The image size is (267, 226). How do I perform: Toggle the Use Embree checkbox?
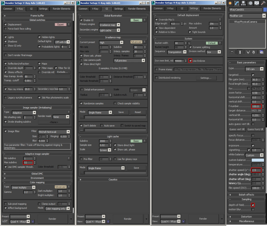coord(190,61)
